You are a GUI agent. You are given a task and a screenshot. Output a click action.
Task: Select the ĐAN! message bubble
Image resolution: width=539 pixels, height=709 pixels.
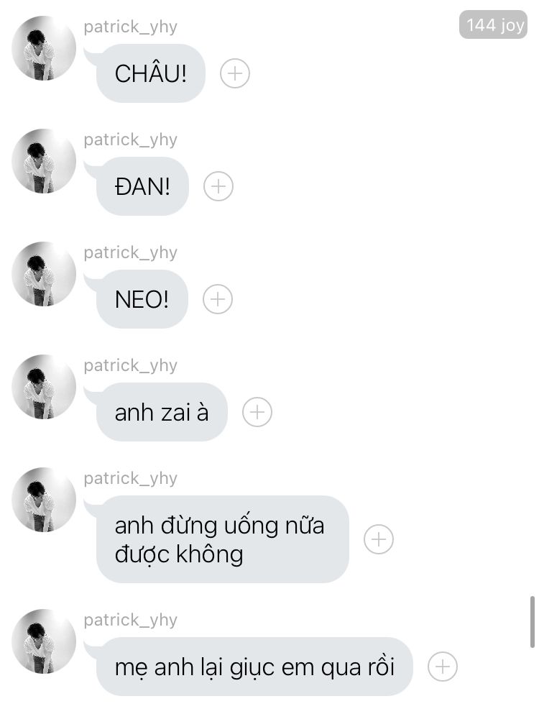pos(142,186)
